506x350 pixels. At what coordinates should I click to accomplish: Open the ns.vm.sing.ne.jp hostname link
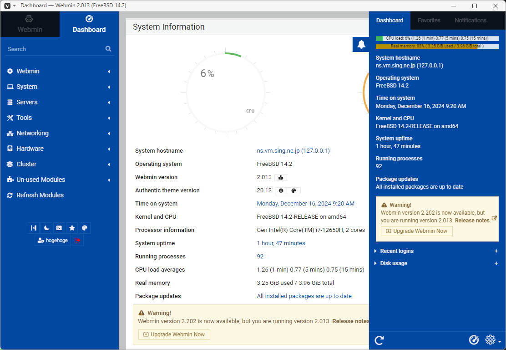click(x=293, y=150)
